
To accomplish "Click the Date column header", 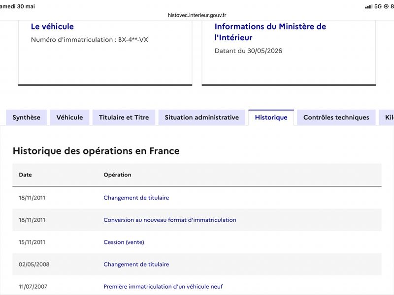I will 26,175.
